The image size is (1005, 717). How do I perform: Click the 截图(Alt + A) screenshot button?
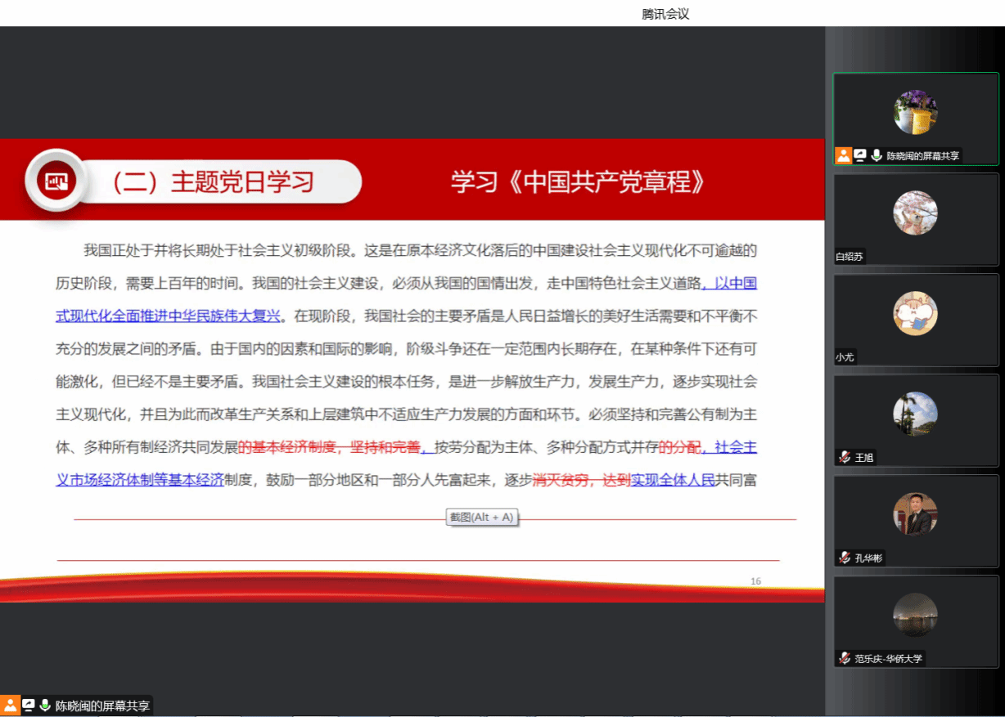(482, 517)
